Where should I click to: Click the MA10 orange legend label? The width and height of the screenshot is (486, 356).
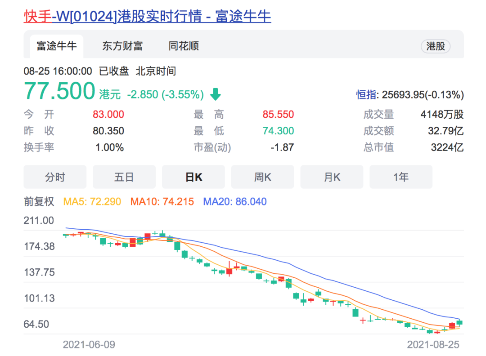162,201
